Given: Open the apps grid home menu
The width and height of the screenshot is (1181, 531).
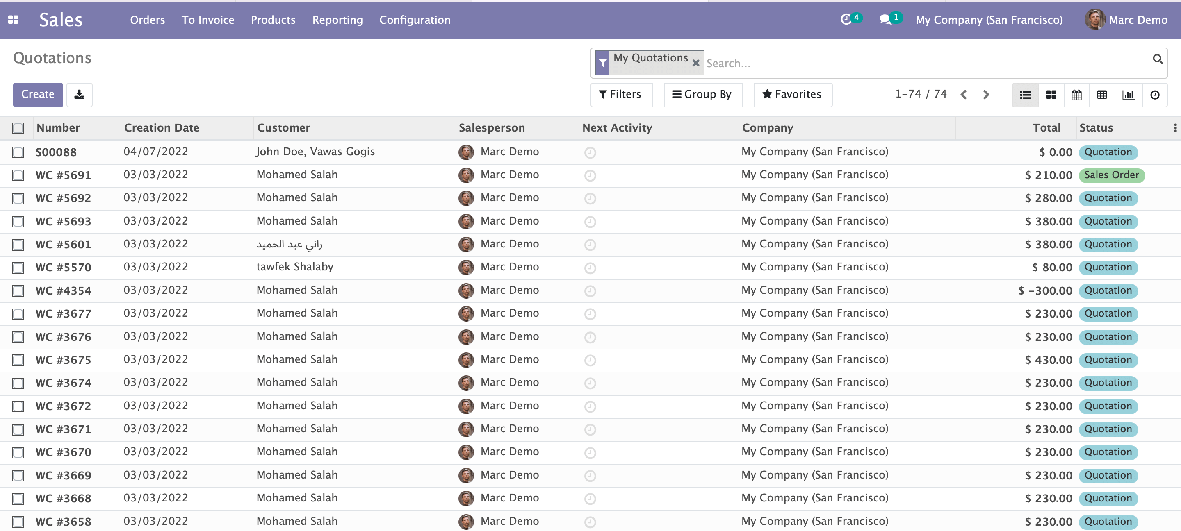Looking at the screenshot, I should [13, 20].
